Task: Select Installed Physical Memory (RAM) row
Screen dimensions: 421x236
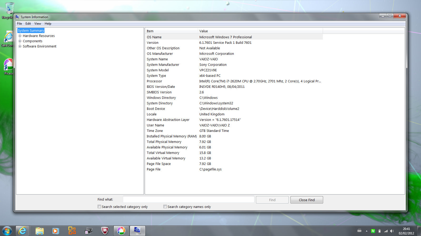Action: click(234, 136)
